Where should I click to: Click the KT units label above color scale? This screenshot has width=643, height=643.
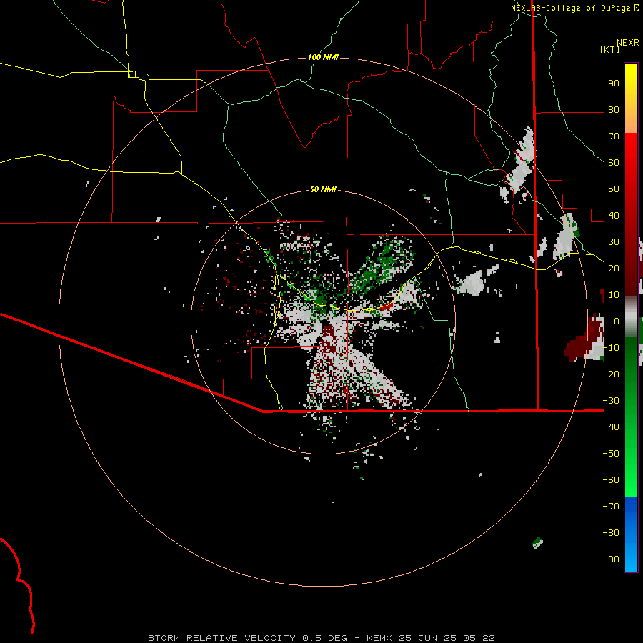pyautogui.click(x=610, y=49)
